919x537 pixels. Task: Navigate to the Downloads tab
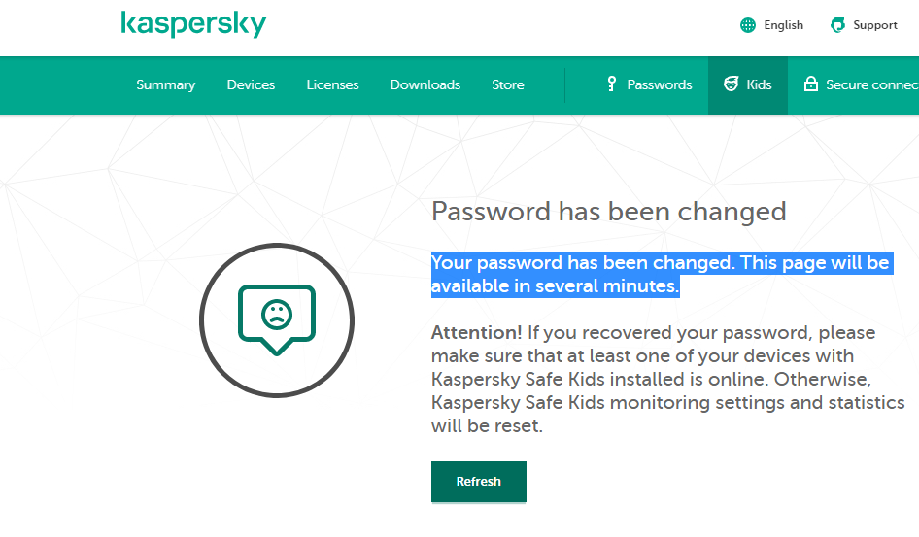pyautogui.click(x=425, y=84)
